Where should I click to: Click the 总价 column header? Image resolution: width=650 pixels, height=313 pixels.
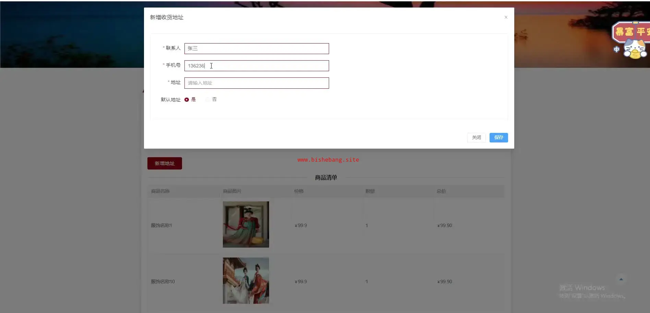441,191
